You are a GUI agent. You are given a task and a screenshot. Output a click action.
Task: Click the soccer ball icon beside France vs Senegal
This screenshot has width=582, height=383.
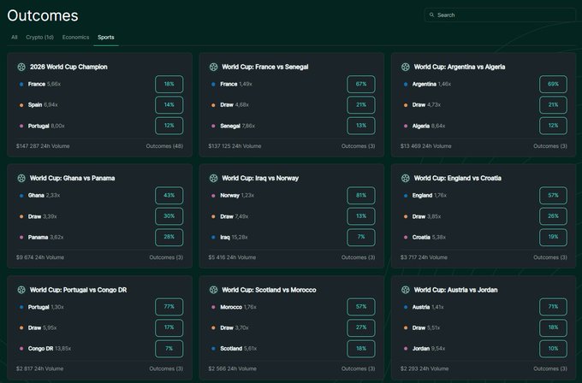(213, 67)
